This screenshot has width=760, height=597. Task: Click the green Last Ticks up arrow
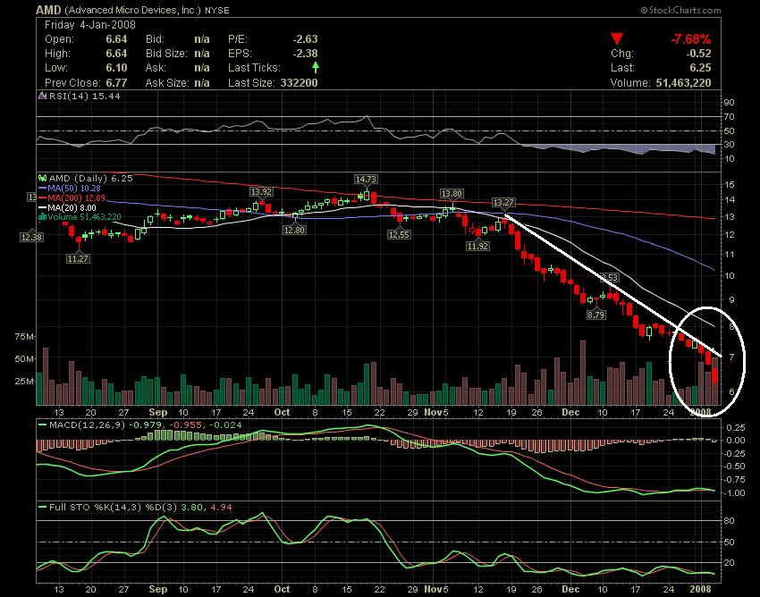click(x=315, y=67)
